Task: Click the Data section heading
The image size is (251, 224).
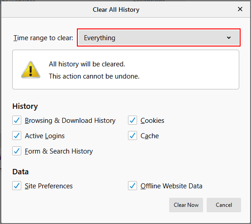Action: 20,172
